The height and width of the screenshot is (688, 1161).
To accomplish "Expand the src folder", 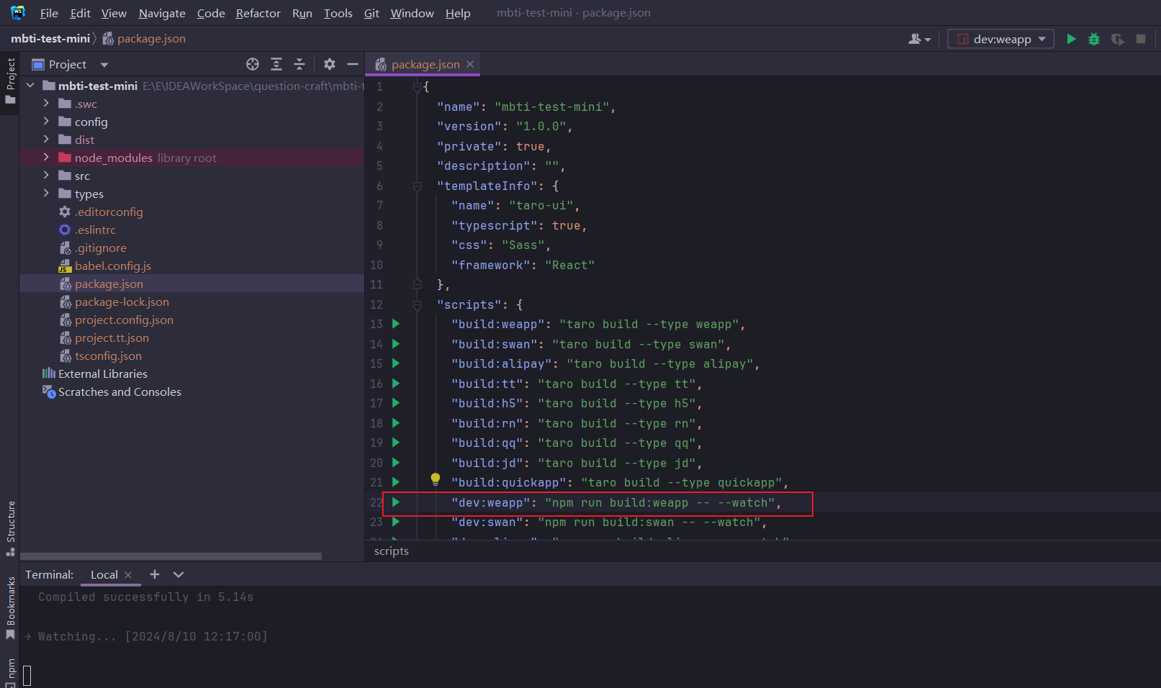I will tap(46, 176).
